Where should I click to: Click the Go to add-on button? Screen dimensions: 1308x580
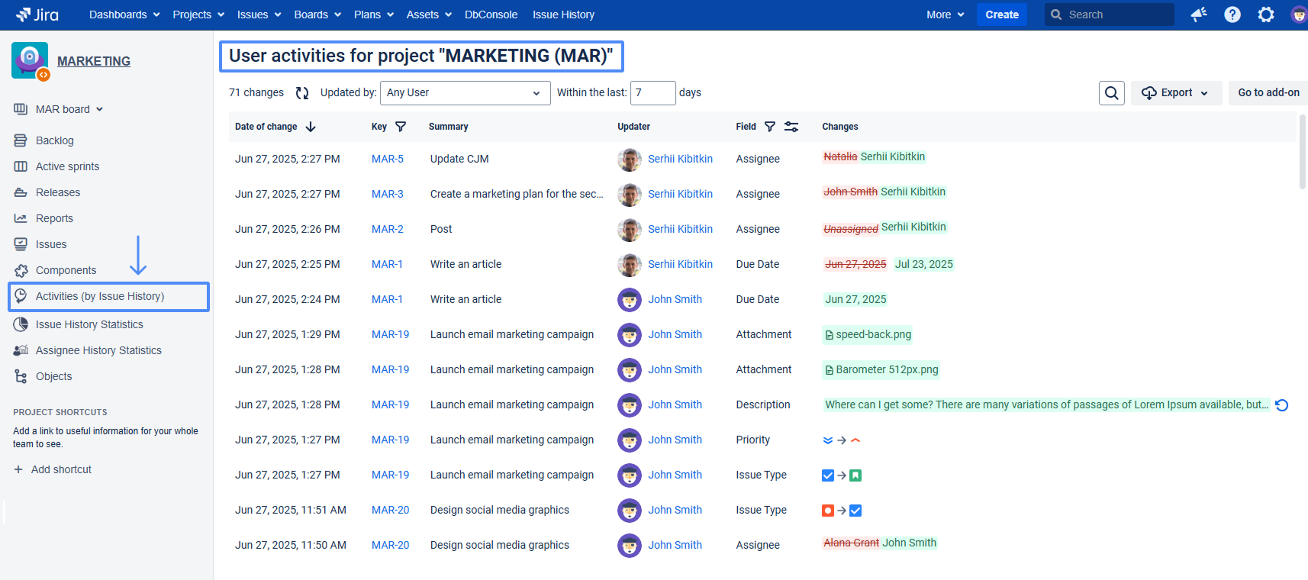1268,93
